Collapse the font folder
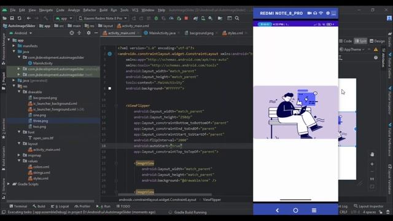The height and width of the screenshot is (221, 393). pos(19,132)
